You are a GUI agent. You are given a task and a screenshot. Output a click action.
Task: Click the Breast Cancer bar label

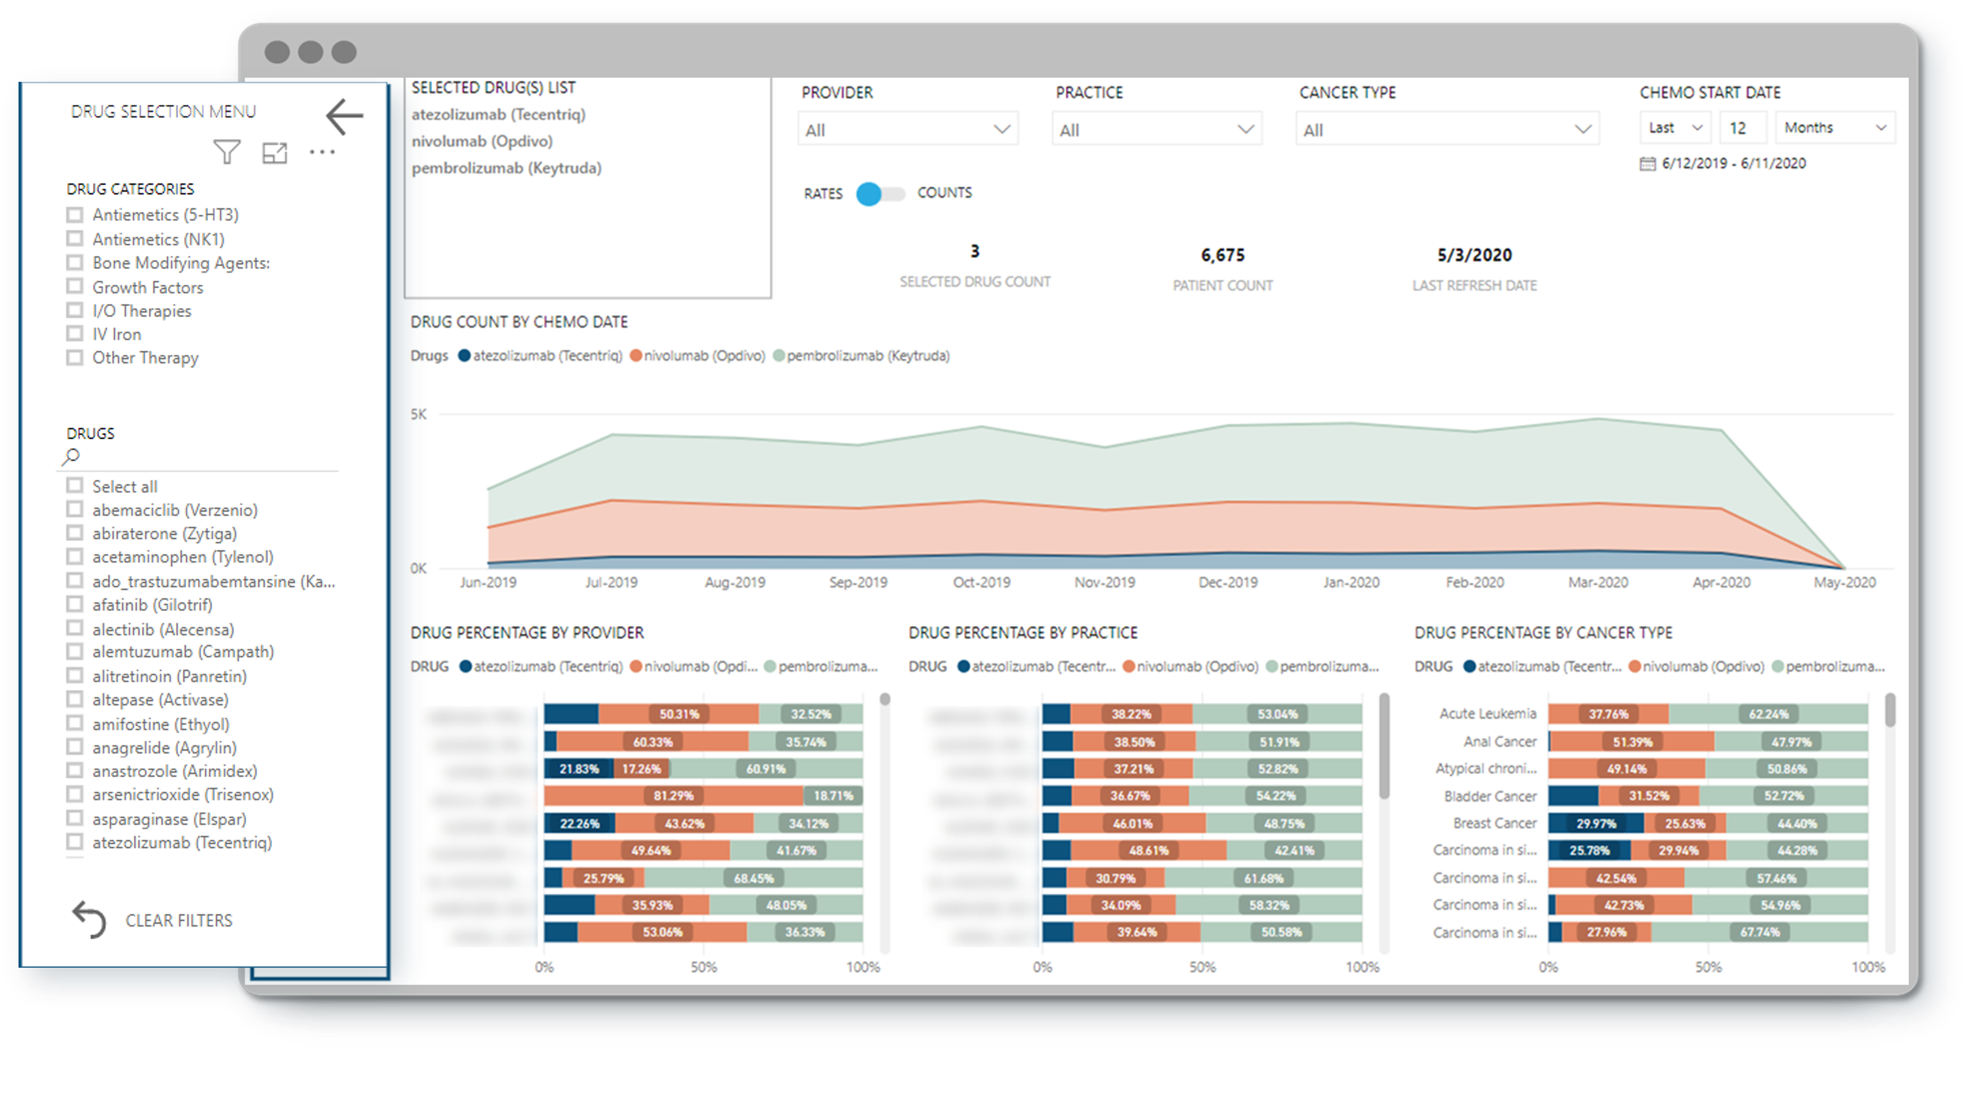[1495, 823]
